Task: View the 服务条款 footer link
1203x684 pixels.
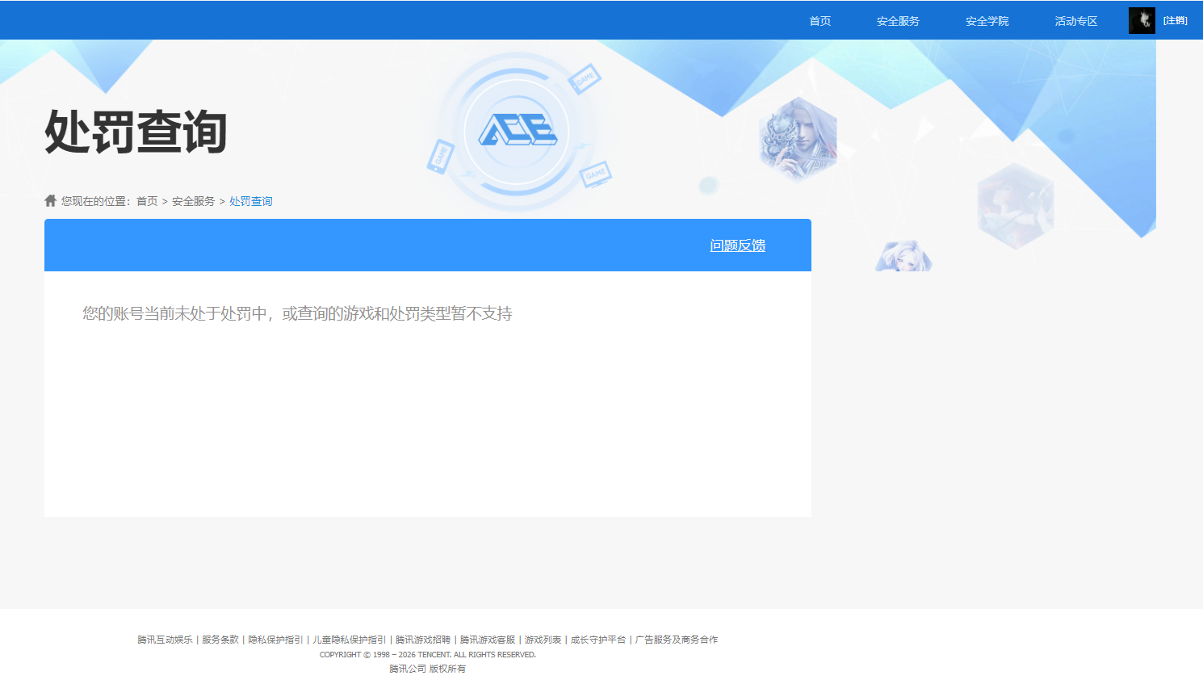Action: point(220,640)
